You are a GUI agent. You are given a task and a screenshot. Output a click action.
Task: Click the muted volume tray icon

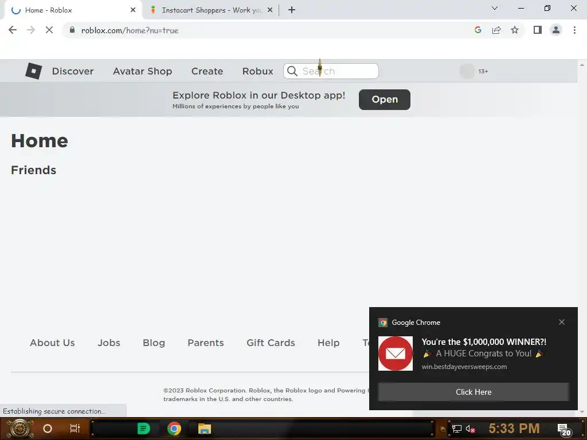point(471,429)
